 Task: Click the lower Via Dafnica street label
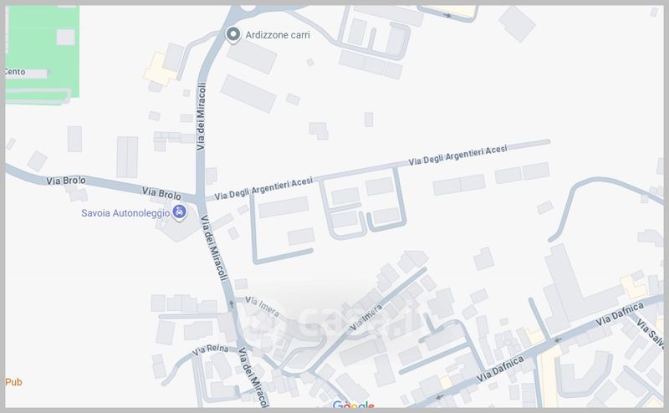click(x=500, y=369)
